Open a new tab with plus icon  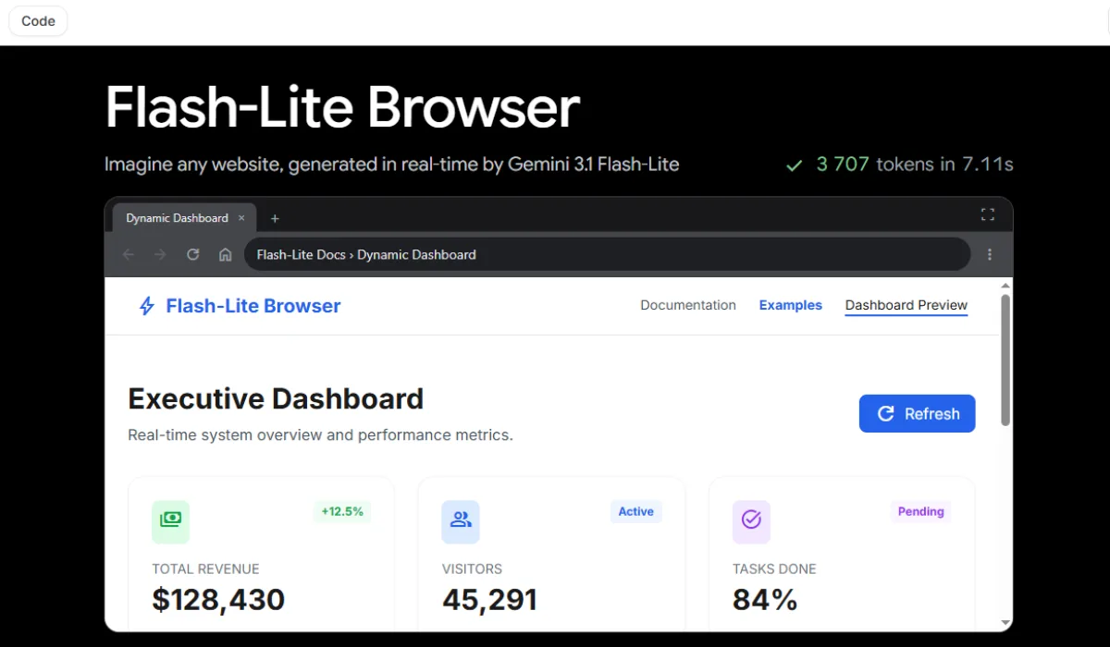275,219
